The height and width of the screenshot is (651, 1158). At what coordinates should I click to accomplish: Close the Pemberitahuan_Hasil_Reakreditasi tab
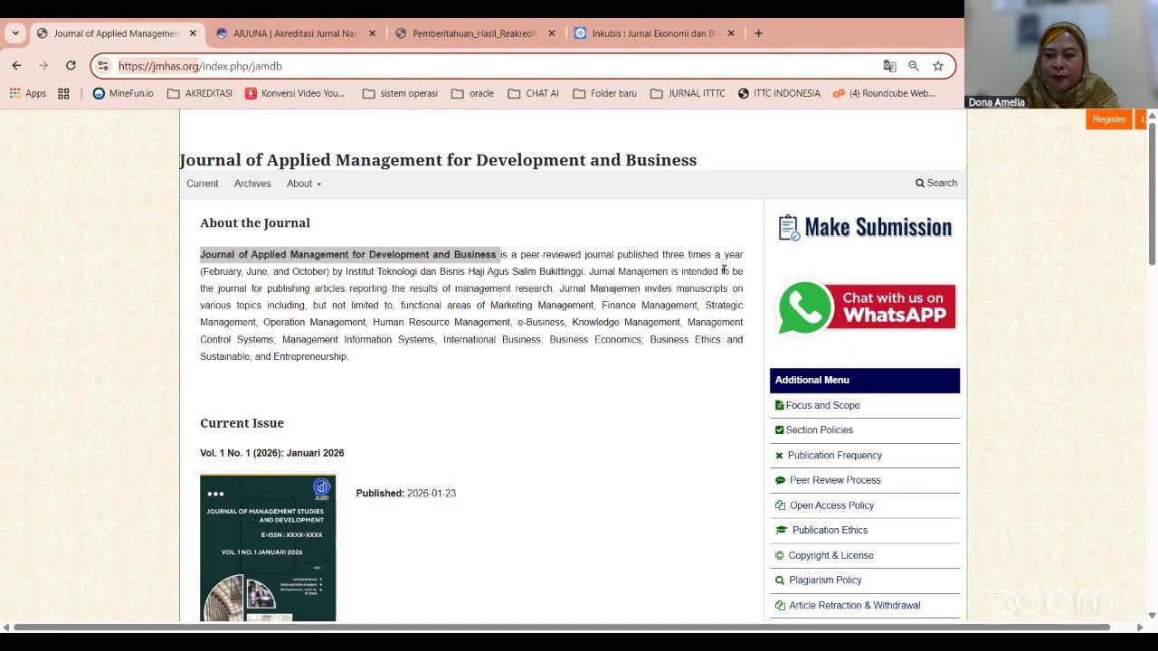pyautogui.click(x=552, y=33)
